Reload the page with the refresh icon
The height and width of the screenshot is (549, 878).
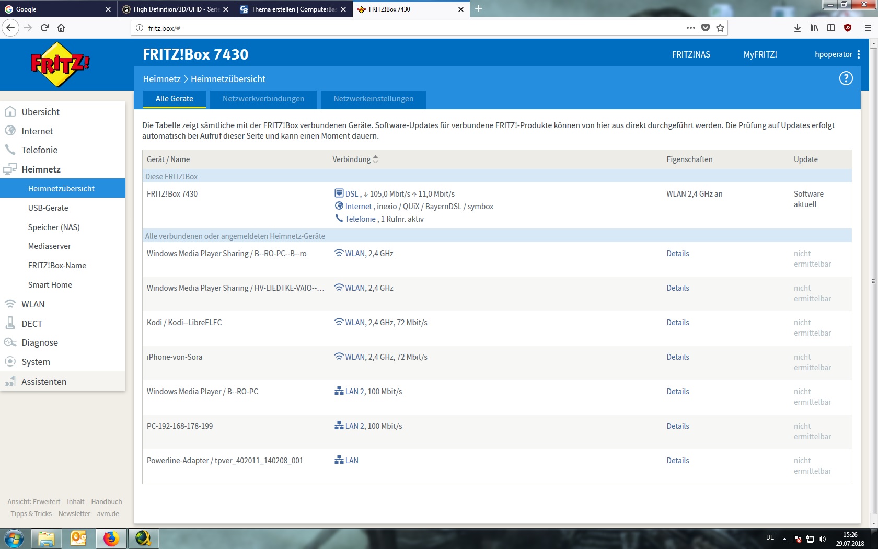pos(44,28)
